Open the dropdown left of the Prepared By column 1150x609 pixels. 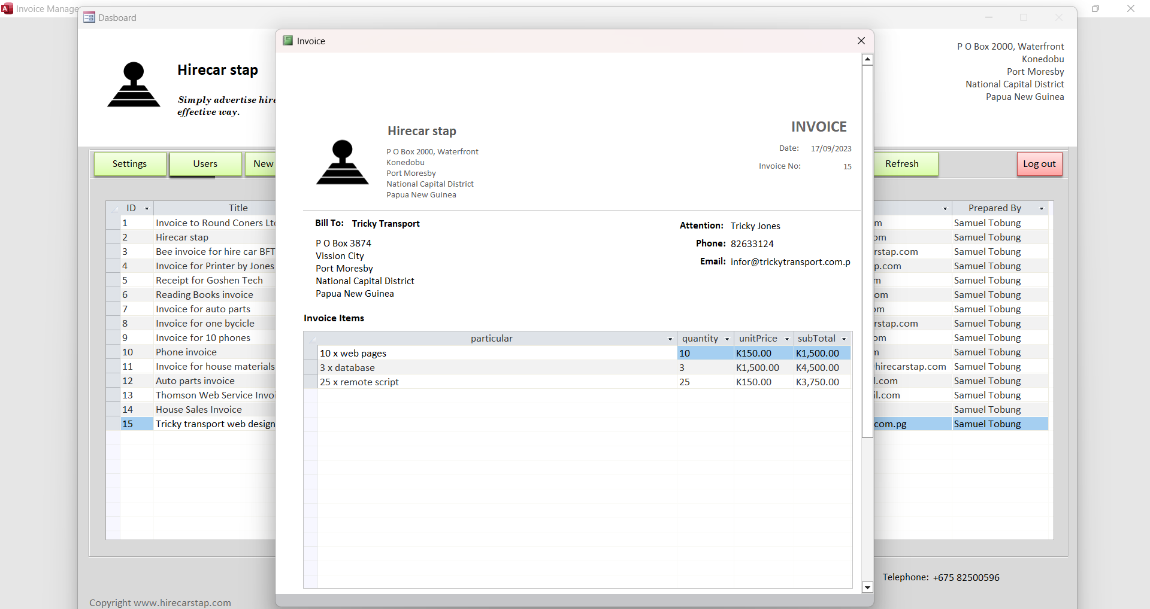[x=945, y=208]
